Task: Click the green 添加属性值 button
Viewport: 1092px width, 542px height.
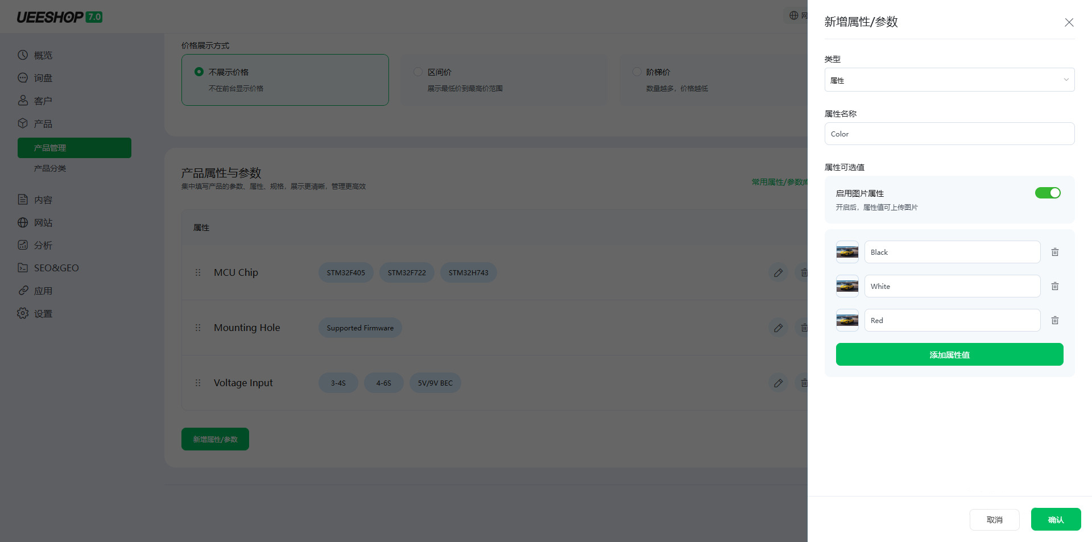Action: tap(949, 354)
